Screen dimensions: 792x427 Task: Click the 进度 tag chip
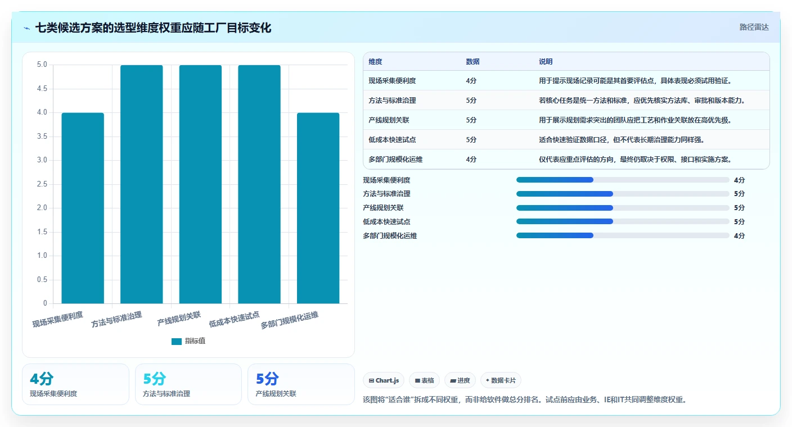[x=460, y=380]
